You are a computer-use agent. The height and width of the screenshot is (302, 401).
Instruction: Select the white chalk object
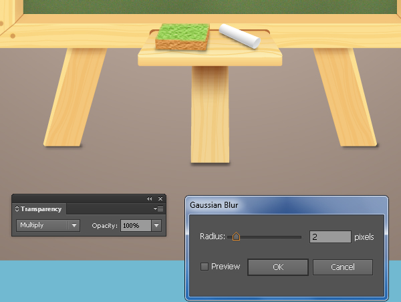[x=240, y=36]
